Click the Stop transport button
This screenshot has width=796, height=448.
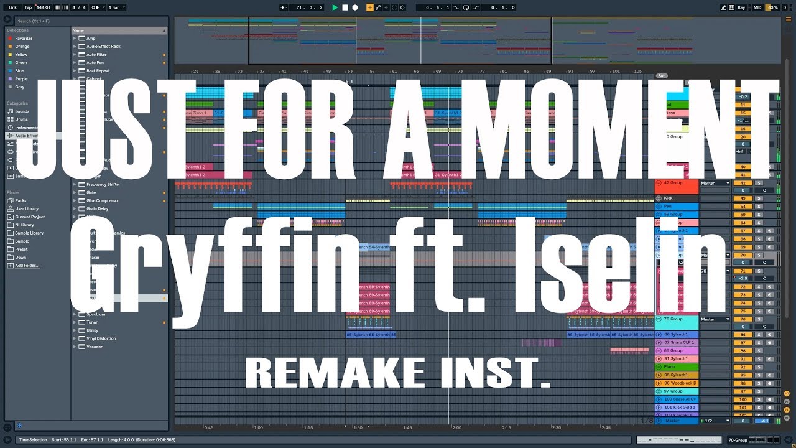tap(345, 7)
